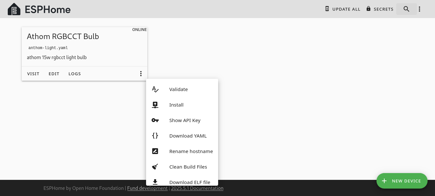Add a device with NEW DEVICE button
This screenshot has height=196, width=435.
click(x=402, y=181)
